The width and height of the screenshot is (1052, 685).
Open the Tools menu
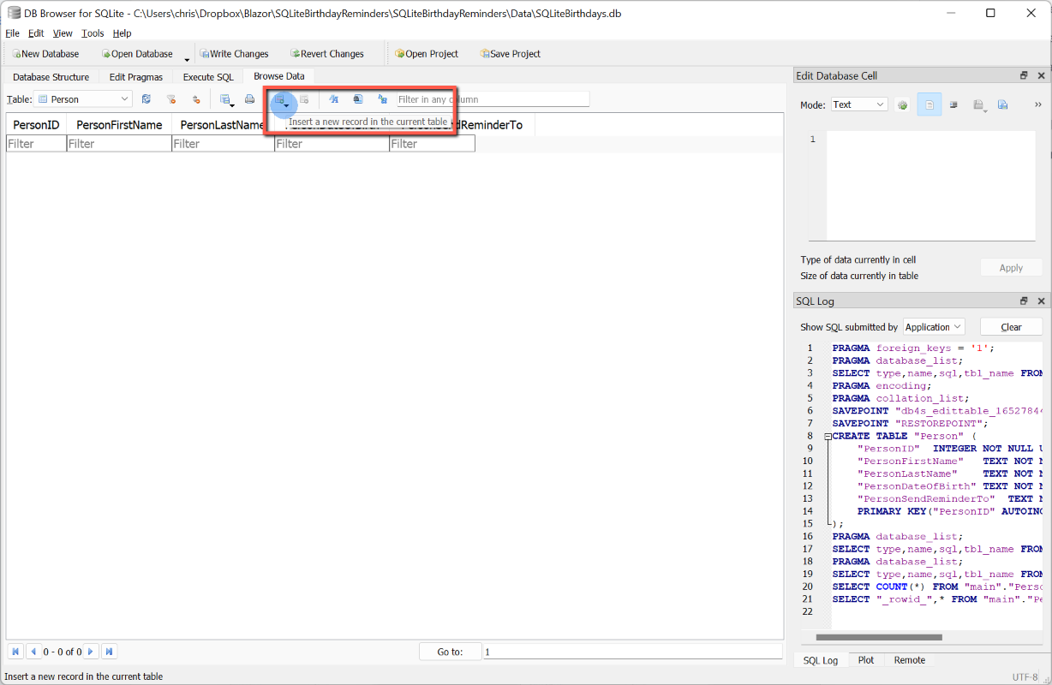[x=93, y=33]
